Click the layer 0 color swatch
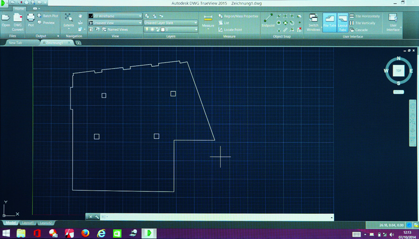The image size is (419, 239). click(163, 29)
